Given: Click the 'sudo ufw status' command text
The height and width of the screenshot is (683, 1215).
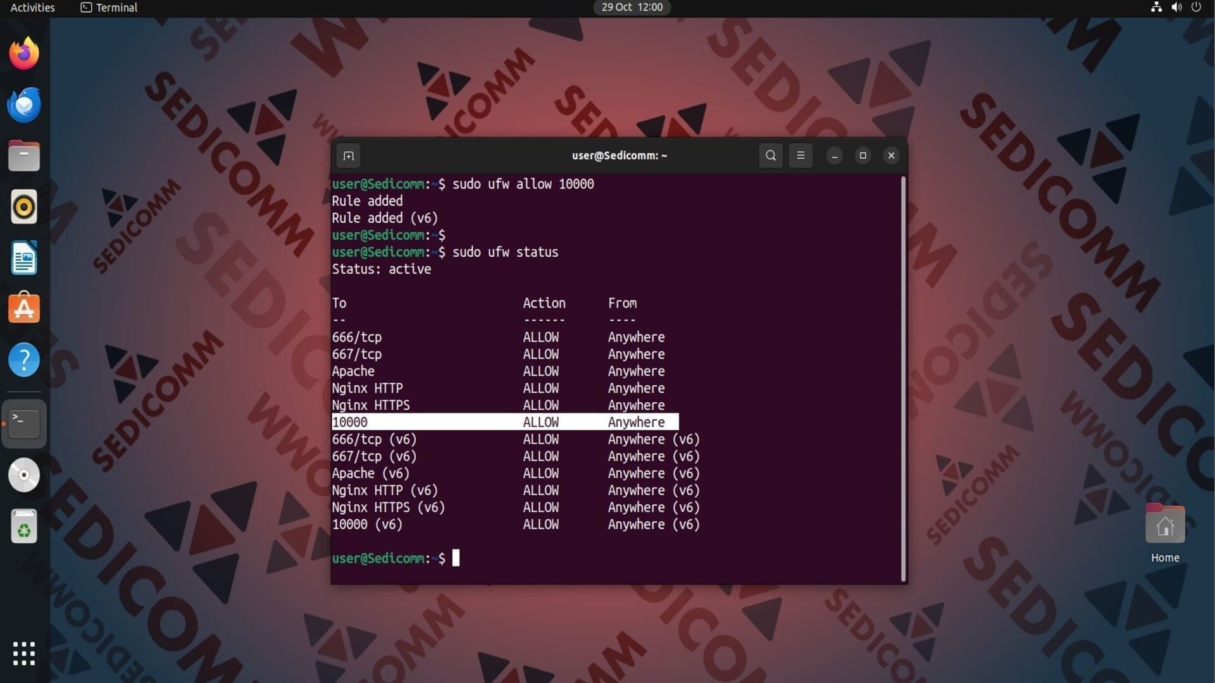Looking at the screenshot, I should (x=505, y=252).
